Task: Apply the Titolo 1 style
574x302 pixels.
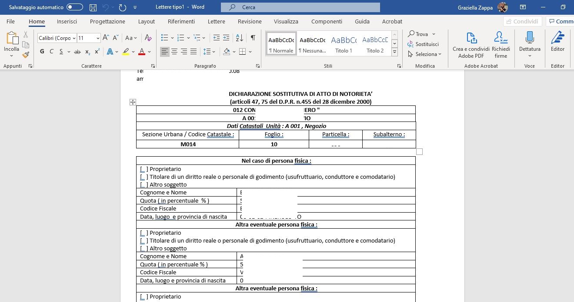Action: pyautogui.click(x=344, y=43)
